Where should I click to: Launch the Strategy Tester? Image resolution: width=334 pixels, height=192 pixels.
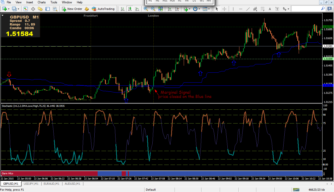[x=55, y=9]
